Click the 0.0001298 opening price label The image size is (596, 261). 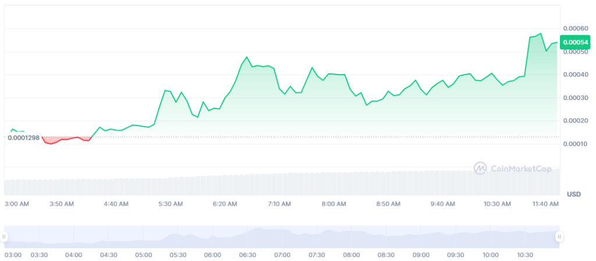pyautogui.click(x=23, y=138)
